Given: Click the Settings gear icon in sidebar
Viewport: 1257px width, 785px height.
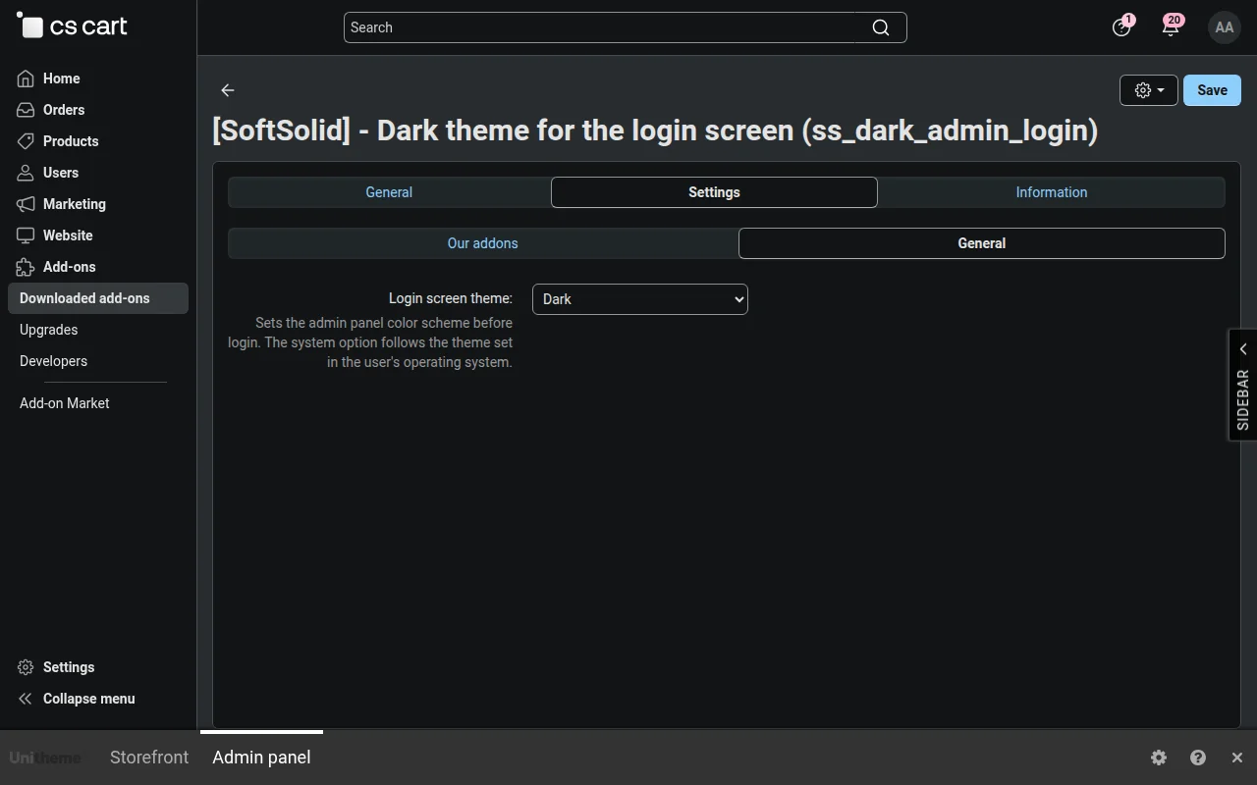Looking at the screenshot, I should point(26,667).
